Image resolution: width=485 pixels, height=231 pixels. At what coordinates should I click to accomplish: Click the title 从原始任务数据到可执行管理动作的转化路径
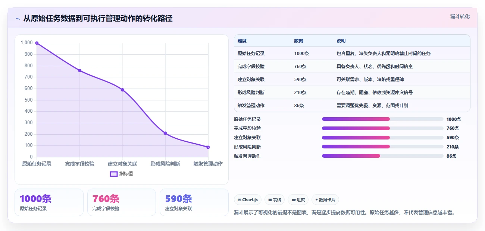(x=98, y=19)
